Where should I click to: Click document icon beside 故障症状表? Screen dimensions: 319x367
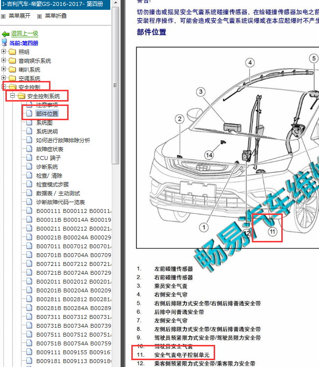29,149
